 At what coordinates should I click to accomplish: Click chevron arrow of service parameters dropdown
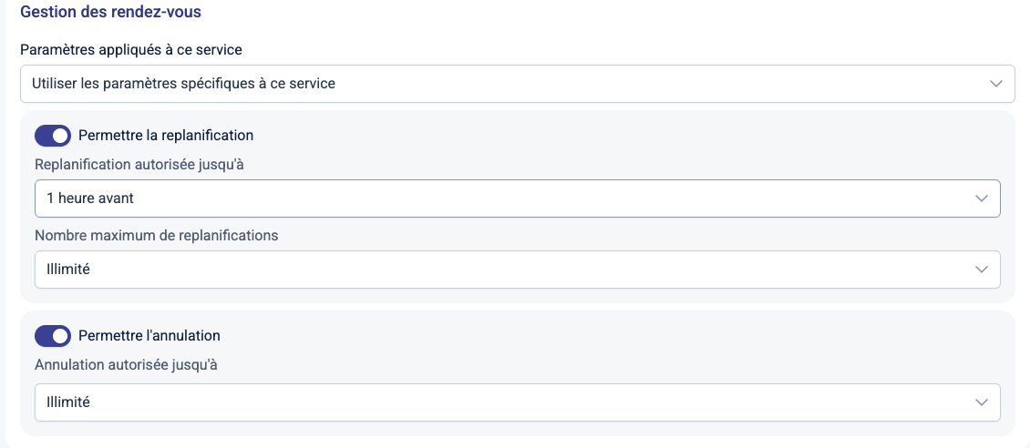click(996, 84)
